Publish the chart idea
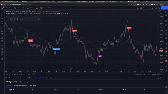The image size is (168, 94). 164,8
